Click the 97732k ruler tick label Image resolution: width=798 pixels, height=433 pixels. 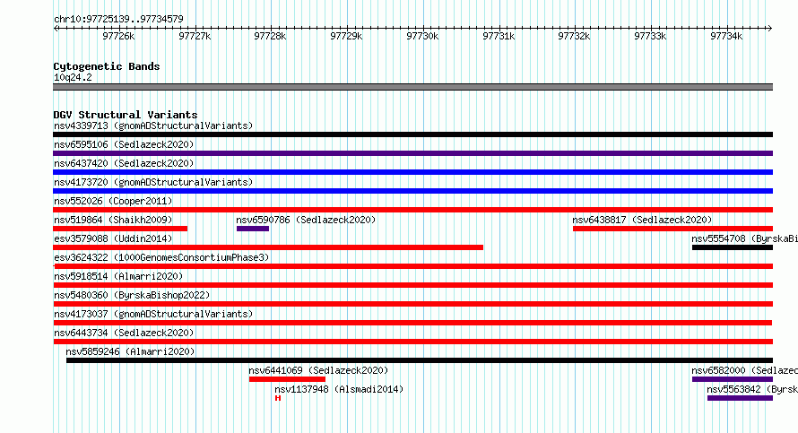pyautogui.click(x=574, y=36)
